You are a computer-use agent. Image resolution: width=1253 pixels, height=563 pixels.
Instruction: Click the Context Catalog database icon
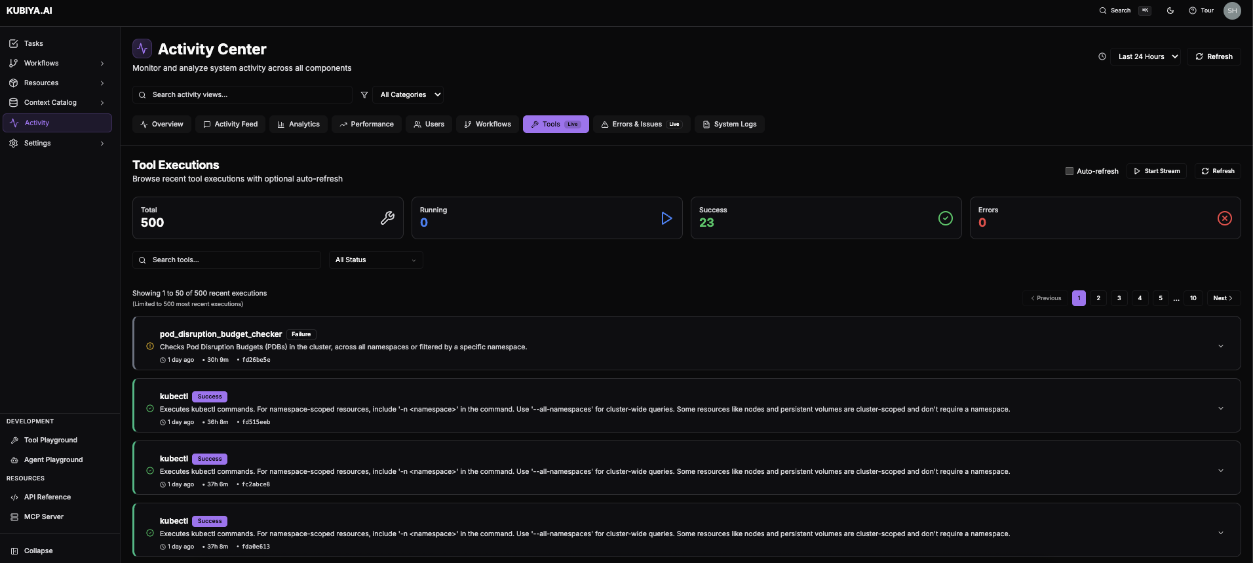click(14, 103)
